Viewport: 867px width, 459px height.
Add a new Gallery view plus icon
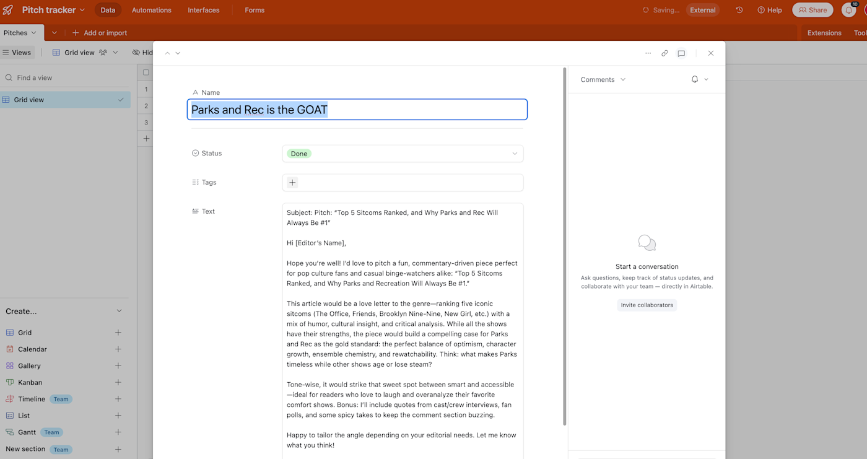[x=118, y=366]
